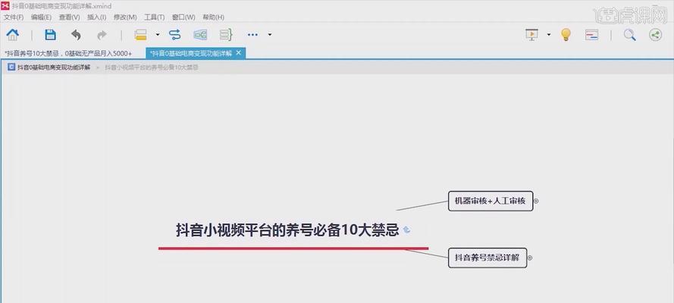Click breadcrumb 抖音0基础电商变现功能详解

pyautogui.click(x=54, y=67)
